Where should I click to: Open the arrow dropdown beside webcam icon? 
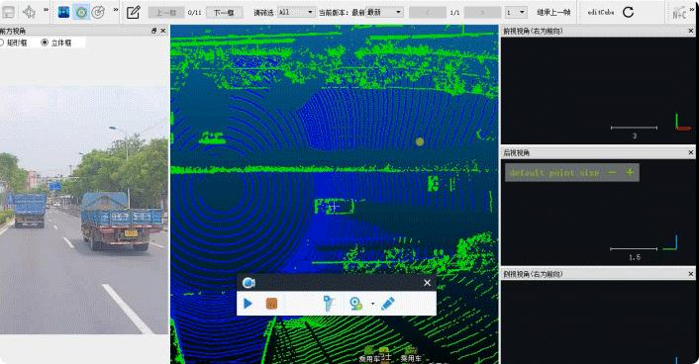(x=372, y=304)
